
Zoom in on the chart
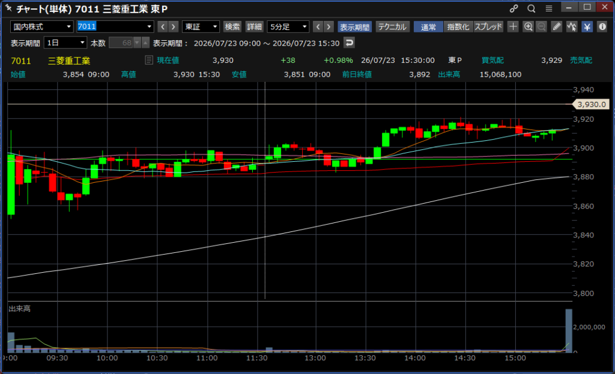point(528,26)
